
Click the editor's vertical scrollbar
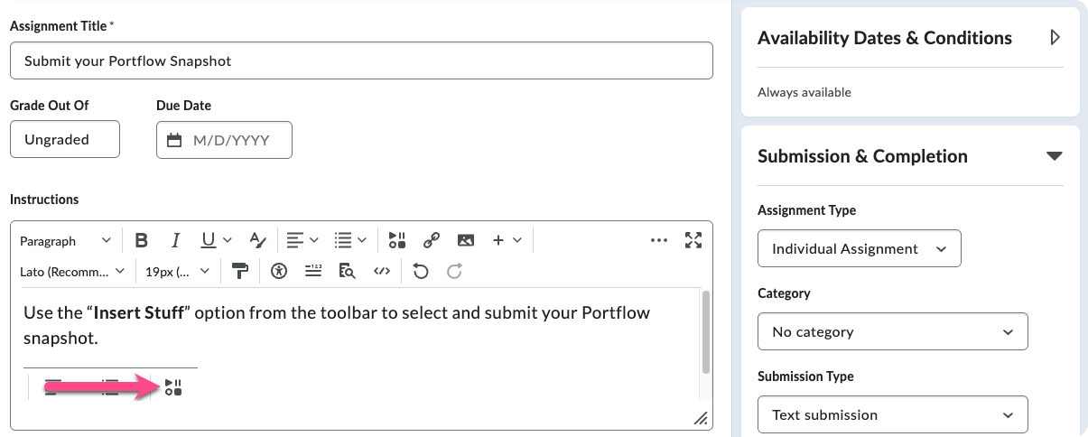click(x=705, y=332)
